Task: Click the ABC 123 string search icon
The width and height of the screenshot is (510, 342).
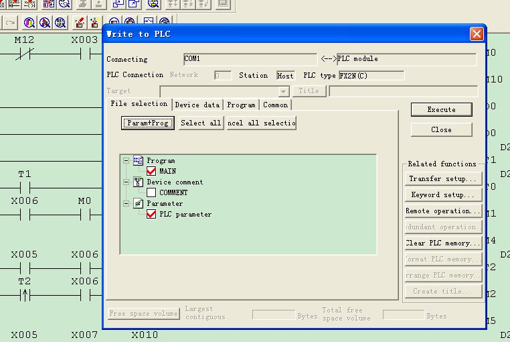Action: (60, 23)
